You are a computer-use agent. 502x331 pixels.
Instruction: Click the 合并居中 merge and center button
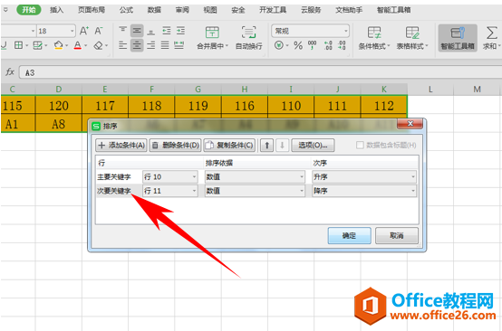coord(212,38)
